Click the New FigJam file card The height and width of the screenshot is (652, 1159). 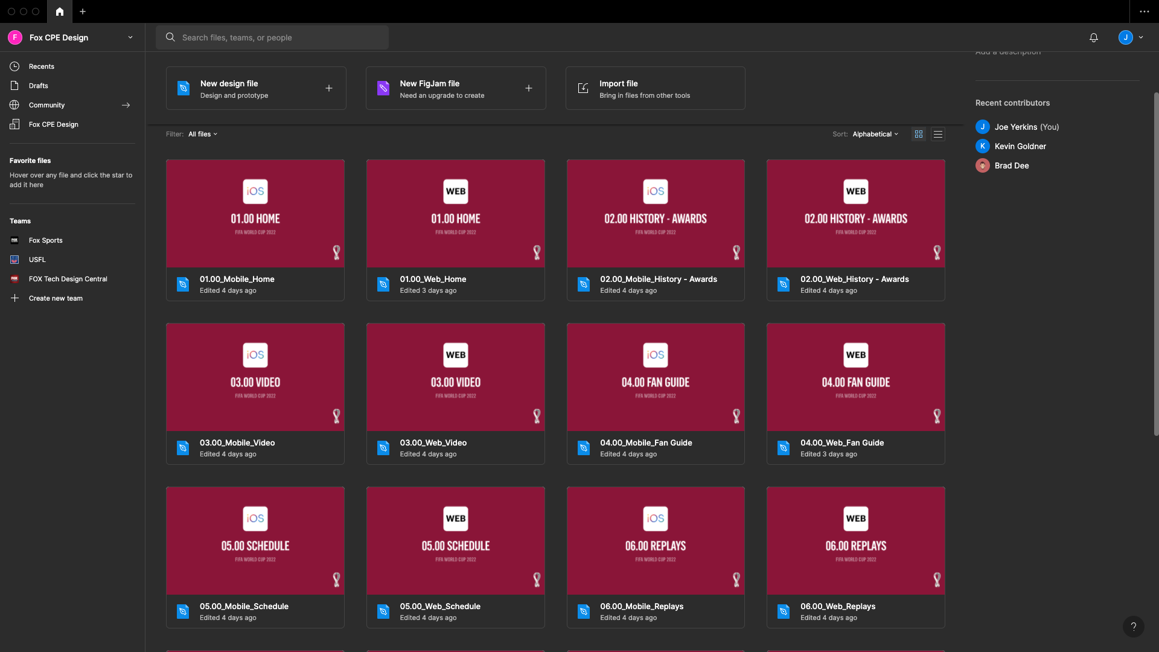[456, 88]
